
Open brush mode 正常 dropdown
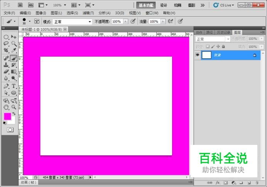tap(73, 22)
